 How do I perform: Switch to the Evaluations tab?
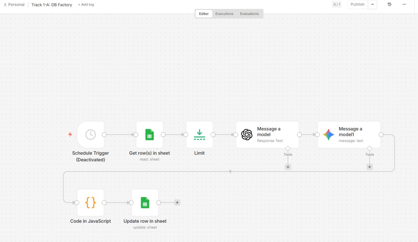click(249, 14)
